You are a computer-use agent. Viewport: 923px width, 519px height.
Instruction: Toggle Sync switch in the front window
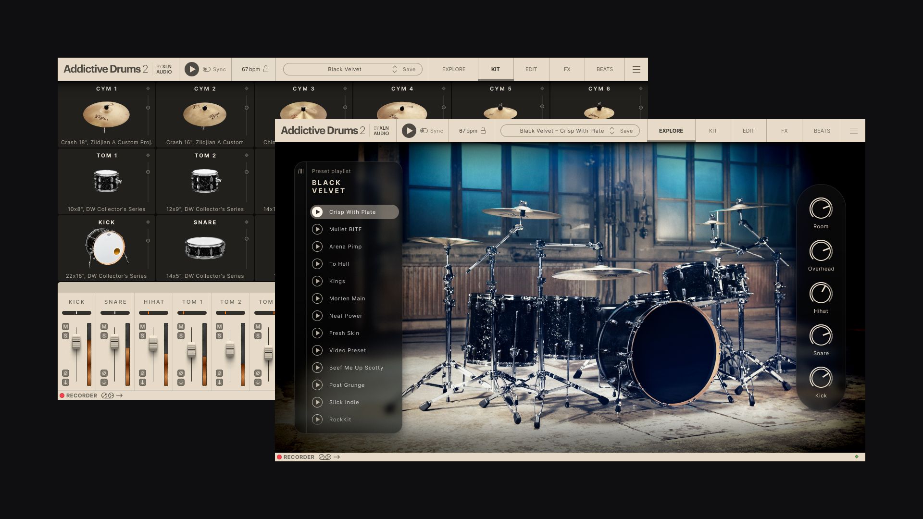(x=424, y=131)
